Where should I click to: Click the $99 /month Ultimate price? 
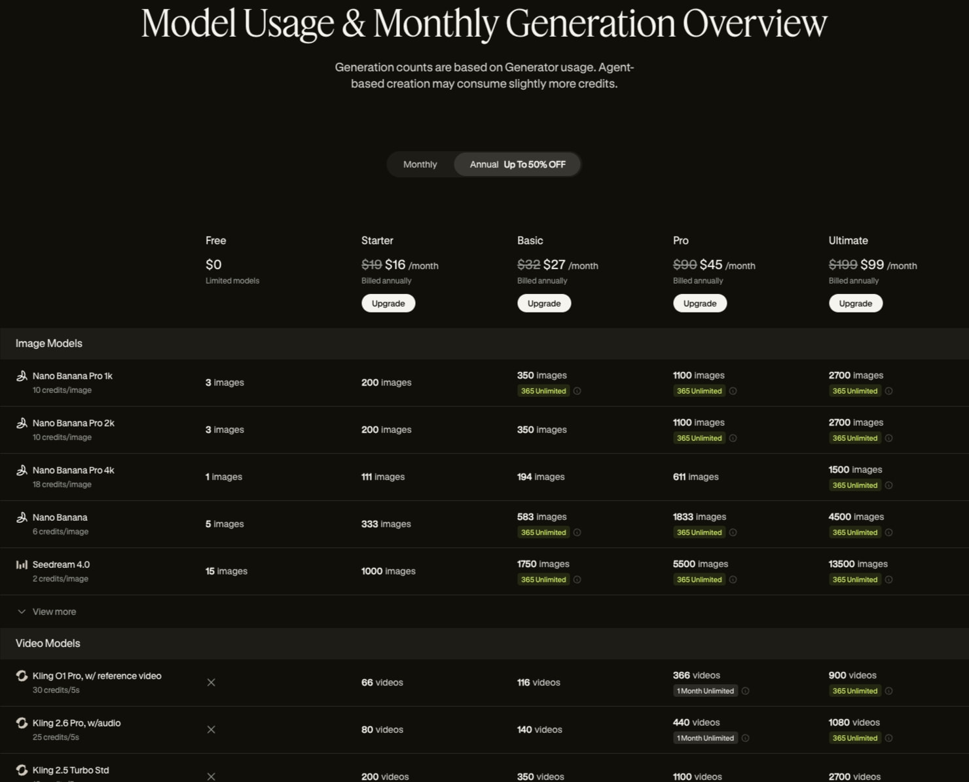tap(888, 265)
